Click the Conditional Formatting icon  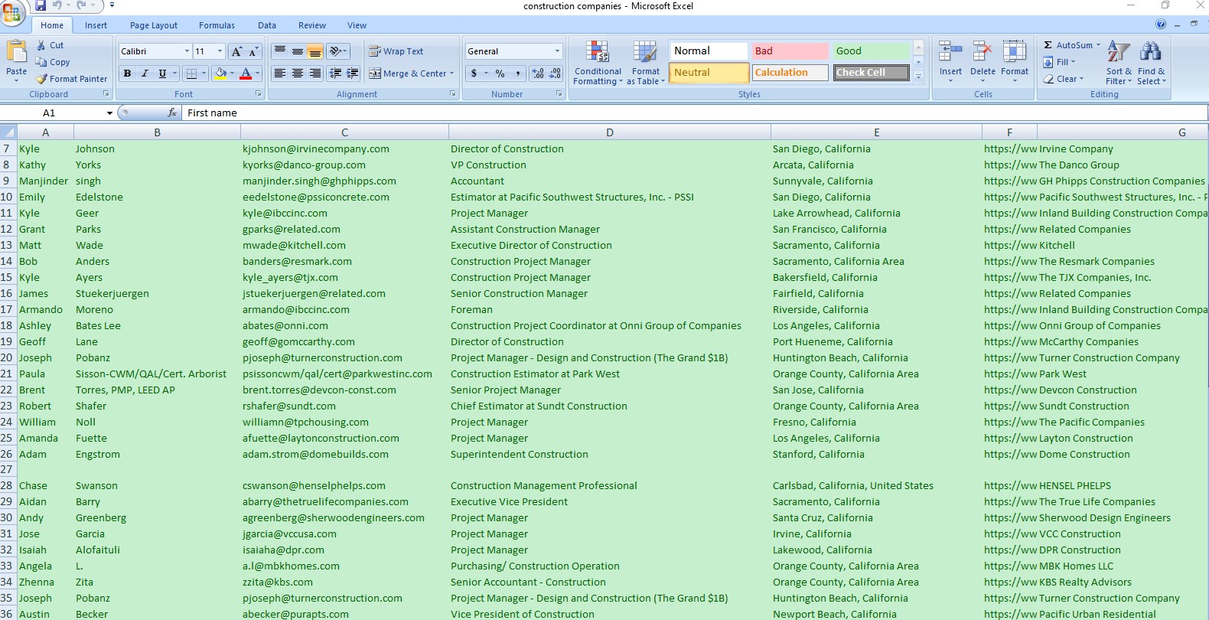[x=598, y=53]
